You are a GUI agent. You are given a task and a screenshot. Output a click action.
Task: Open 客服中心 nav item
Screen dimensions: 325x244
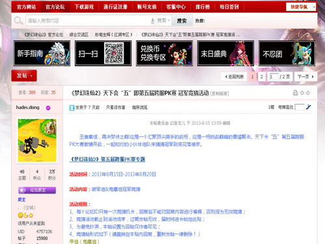click(x=175, y=7)
